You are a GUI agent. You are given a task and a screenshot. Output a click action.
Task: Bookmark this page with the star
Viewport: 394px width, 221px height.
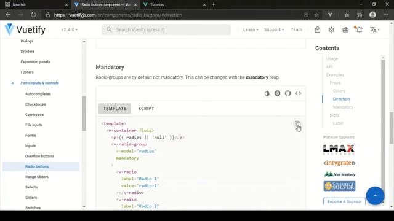point(316,15)
